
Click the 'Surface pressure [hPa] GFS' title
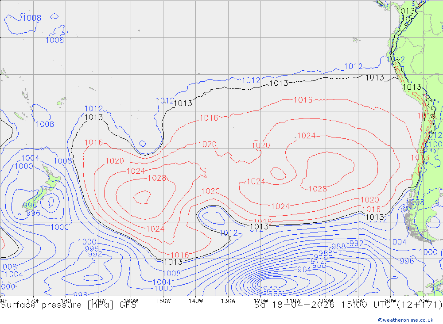pyautogui.click(x=68, y=305)
